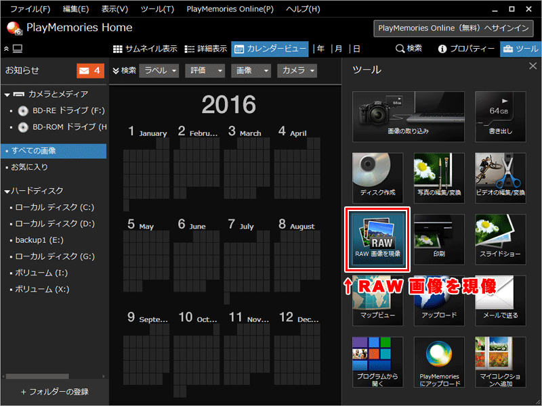
Task: Click the 2016 year heading
Action: [x=229, y=104]
